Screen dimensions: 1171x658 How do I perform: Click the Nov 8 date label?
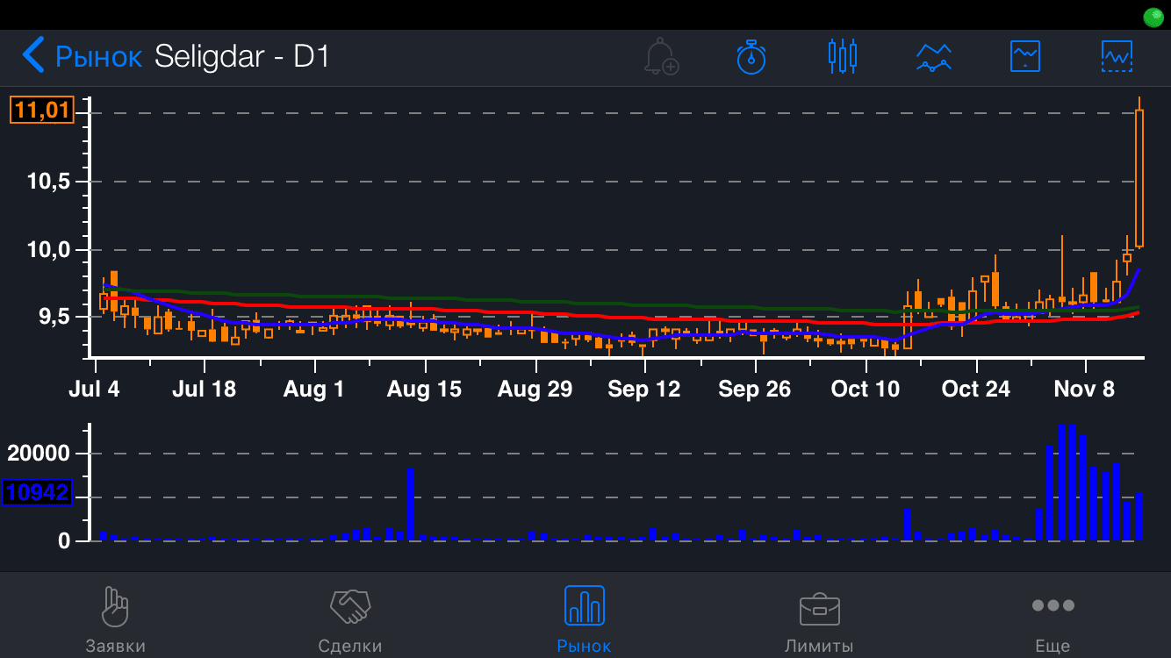1086,389
